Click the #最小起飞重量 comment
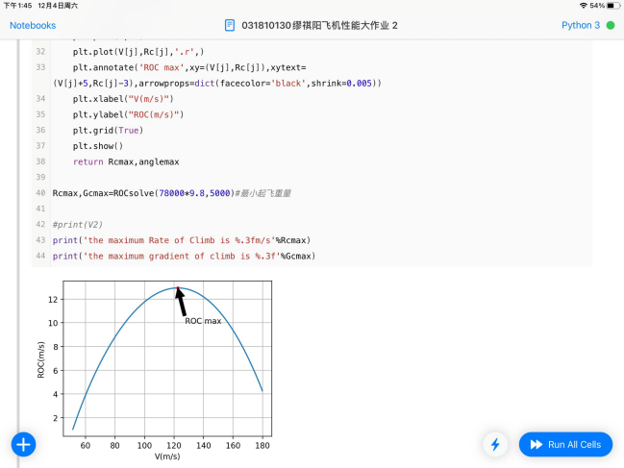 coord(263,193)
